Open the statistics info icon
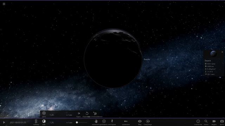Viewport: 225px width, 126px height. [198, 121]
